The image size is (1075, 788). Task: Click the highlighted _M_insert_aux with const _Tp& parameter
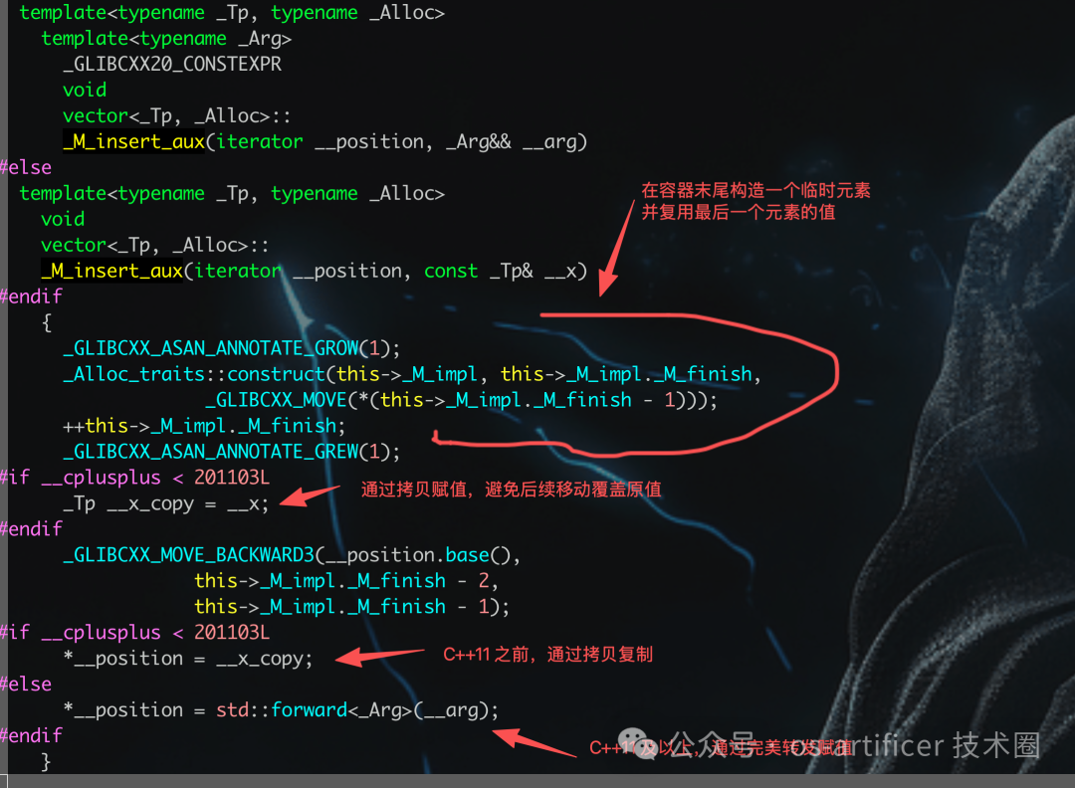click(x=111, y=271)
